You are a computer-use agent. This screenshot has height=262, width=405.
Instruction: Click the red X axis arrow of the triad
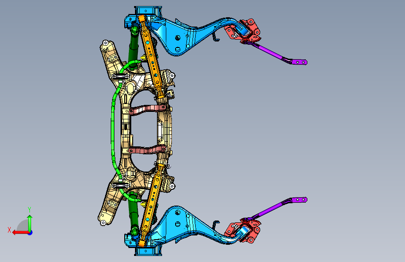click(x=20, y=233)
